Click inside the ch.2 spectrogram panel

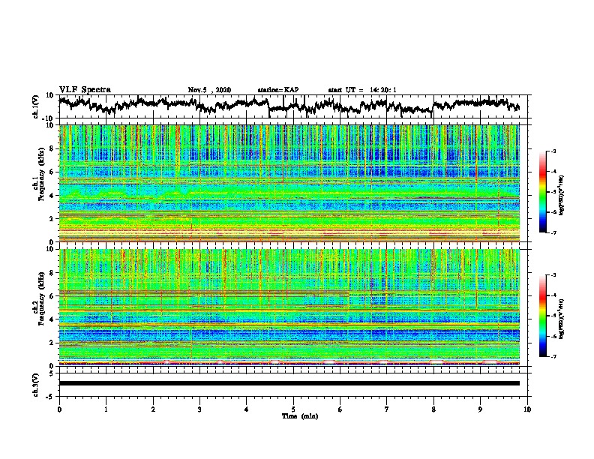289,307
